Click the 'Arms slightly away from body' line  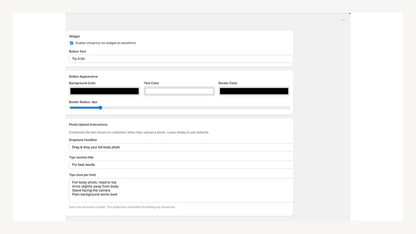coord(95,186)
